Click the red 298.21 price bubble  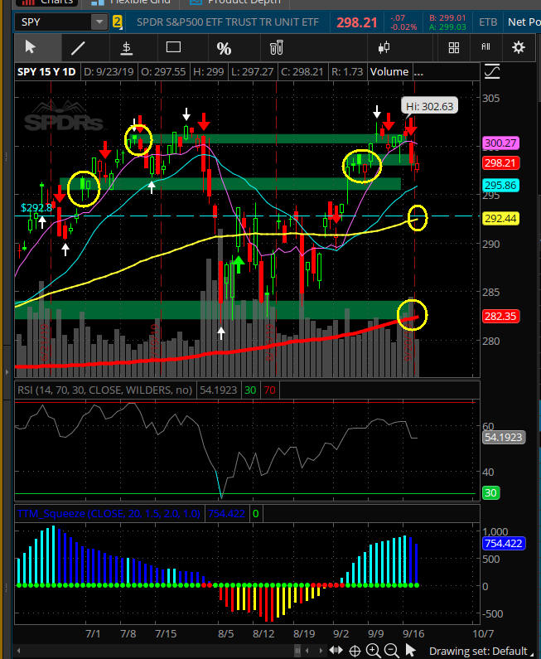(x=500, y=162)
